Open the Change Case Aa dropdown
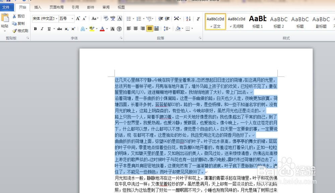 click(x=95, y=18)
